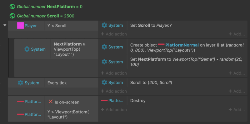The image size is (250, 124).
Task: Select red platform icon in Destroy action
Action: [x=104, y=100]
